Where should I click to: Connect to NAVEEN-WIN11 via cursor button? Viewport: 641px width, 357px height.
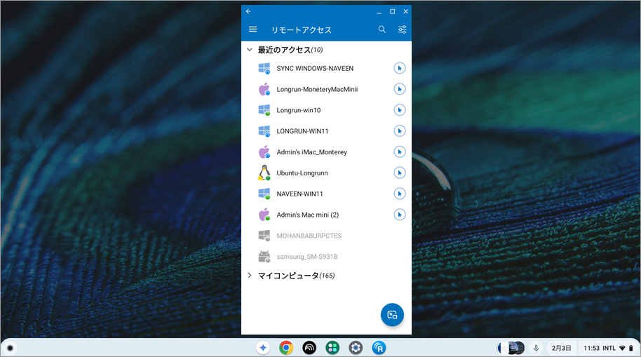coord(400,194)
